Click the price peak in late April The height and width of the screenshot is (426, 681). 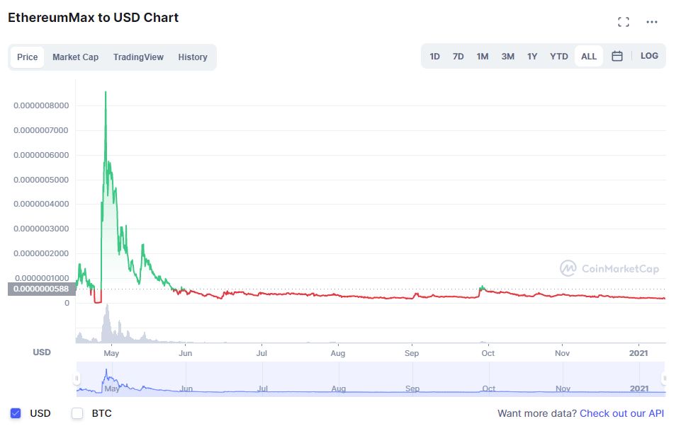(106, 92)
